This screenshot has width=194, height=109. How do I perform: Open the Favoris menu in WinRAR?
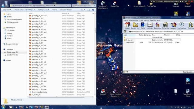(x=147, y=21)
